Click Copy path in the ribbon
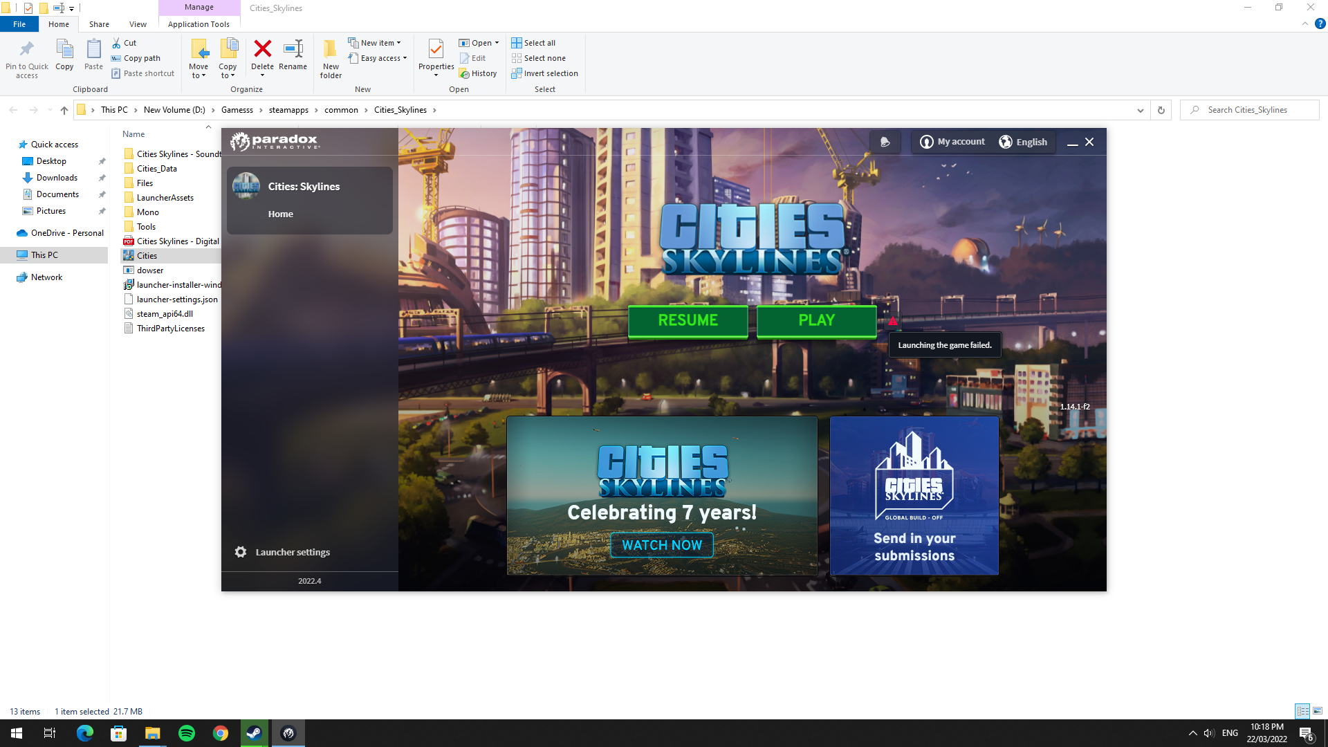The width and height of the screenshot is (1328, 747). (136, 58)
